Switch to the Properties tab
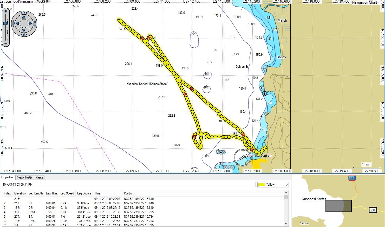This screenshot has width=385, height=227. [x=7, y=177]
